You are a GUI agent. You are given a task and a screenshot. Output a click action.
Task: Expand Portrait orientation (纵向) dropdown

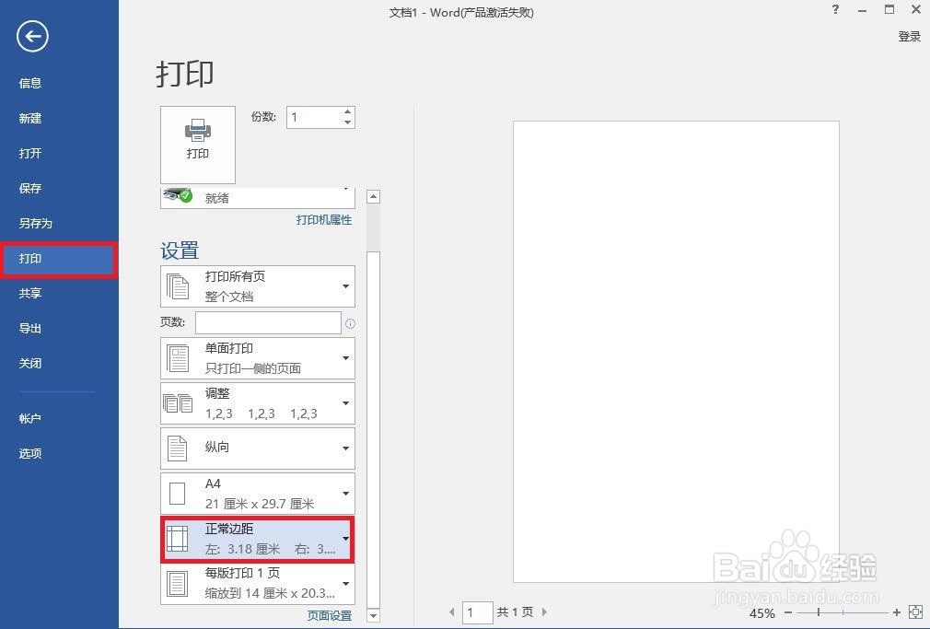pyautogui.click(x=258, y=448)
